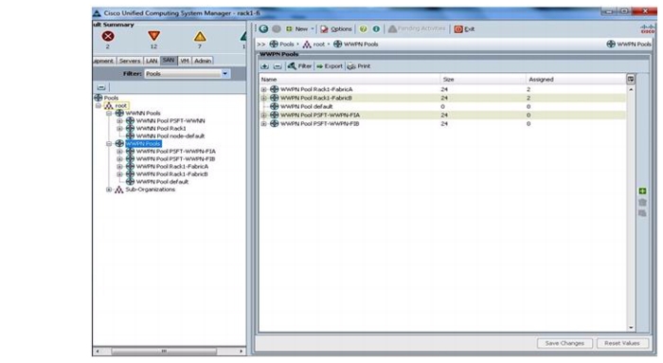This screenshot has width=663, height=363.
Task: Click the WWPN Pool Rack1-FabricA row icon
Action: (274, 89)
